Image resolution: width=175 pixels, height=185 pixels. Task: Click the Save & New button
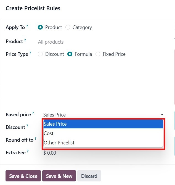(59, 176)
